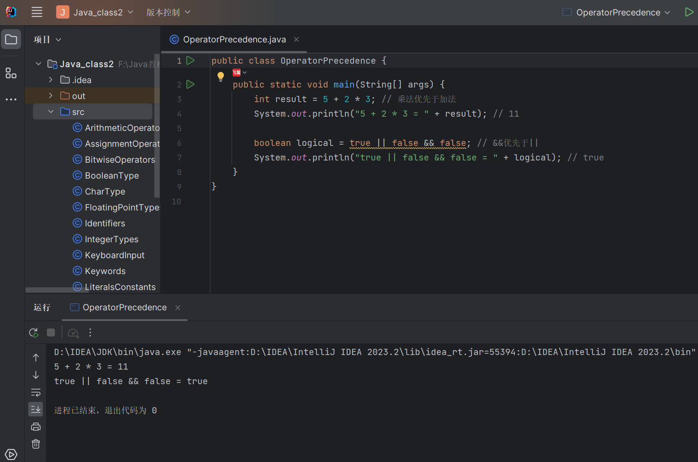Click console output '5 + 2 * 3 = 11'
698x462 pixels.
tap(91, 367)
